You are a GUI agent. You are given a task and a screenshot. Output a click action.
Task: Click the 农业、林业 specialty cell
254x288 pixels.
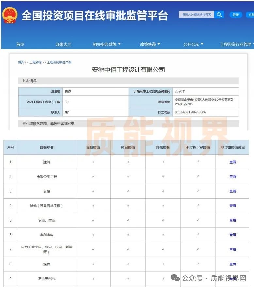[47, 220]
